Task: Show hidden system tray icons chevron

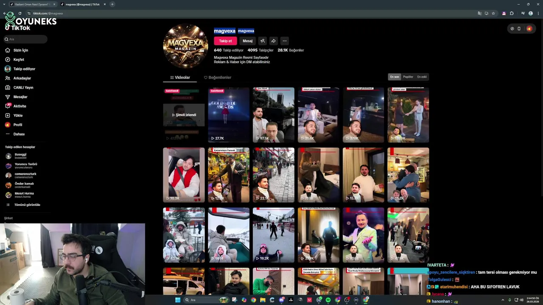Action: coord(504,300)
